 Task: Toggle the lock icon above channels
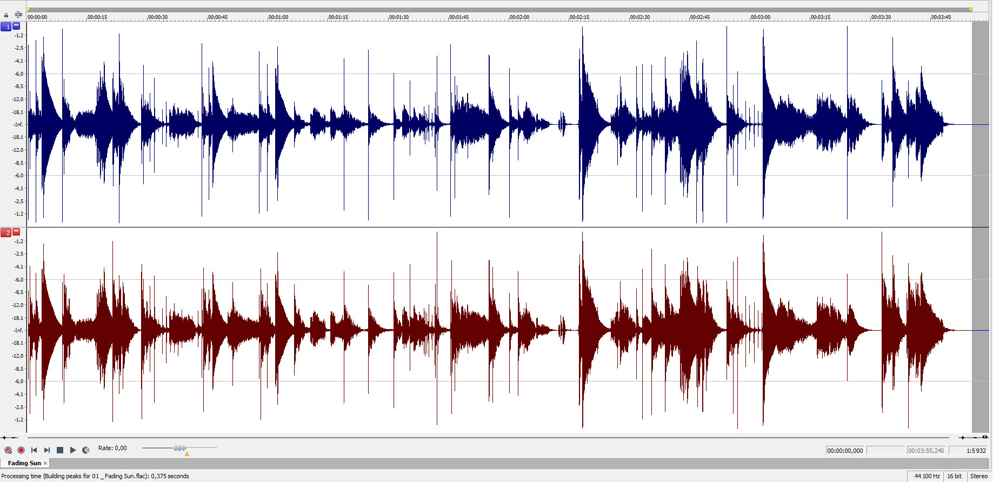[6, 15]
